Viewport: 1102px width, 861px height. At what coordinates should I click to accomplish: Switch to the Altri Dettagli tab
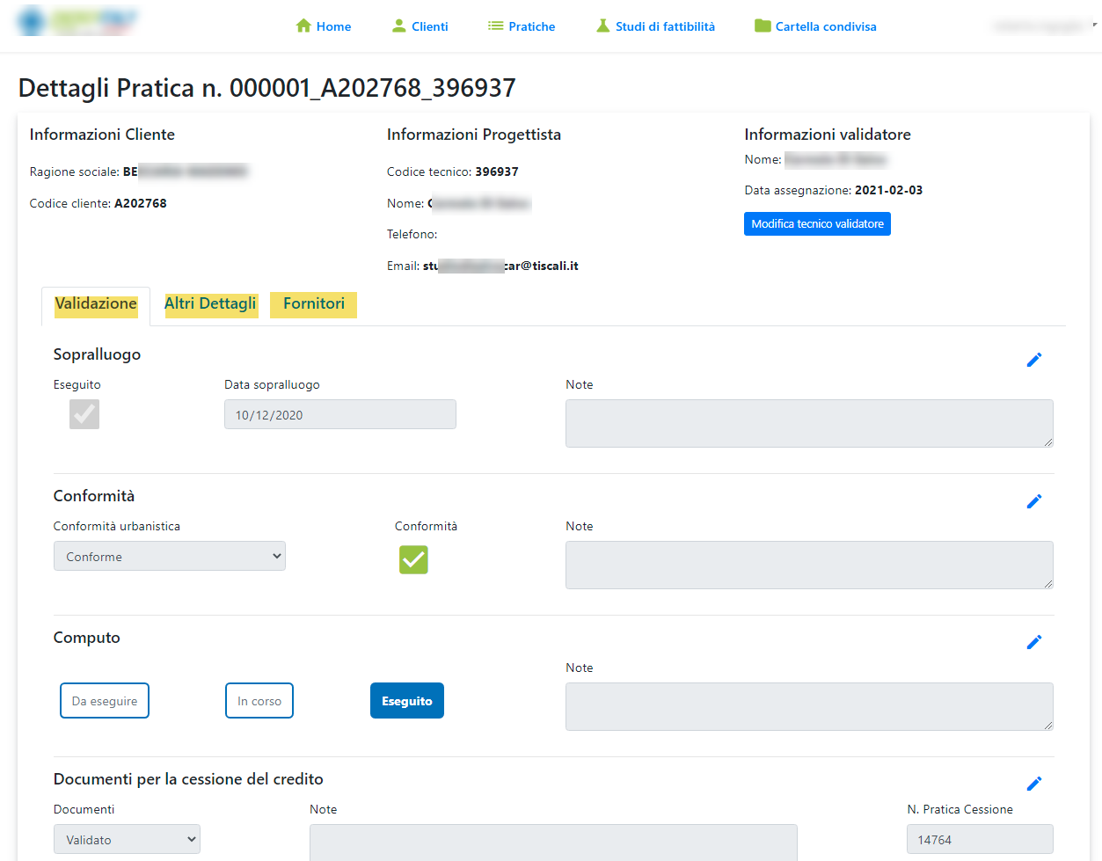click(210, 304)
